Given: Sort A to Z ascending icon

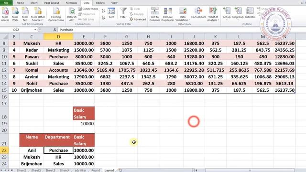Looking at the screenshot, I should pos(104,11).
